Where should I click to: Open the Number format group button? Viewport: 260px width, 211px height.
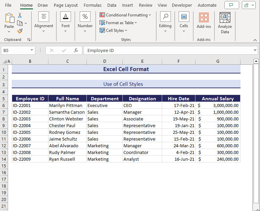pos(85,22)
